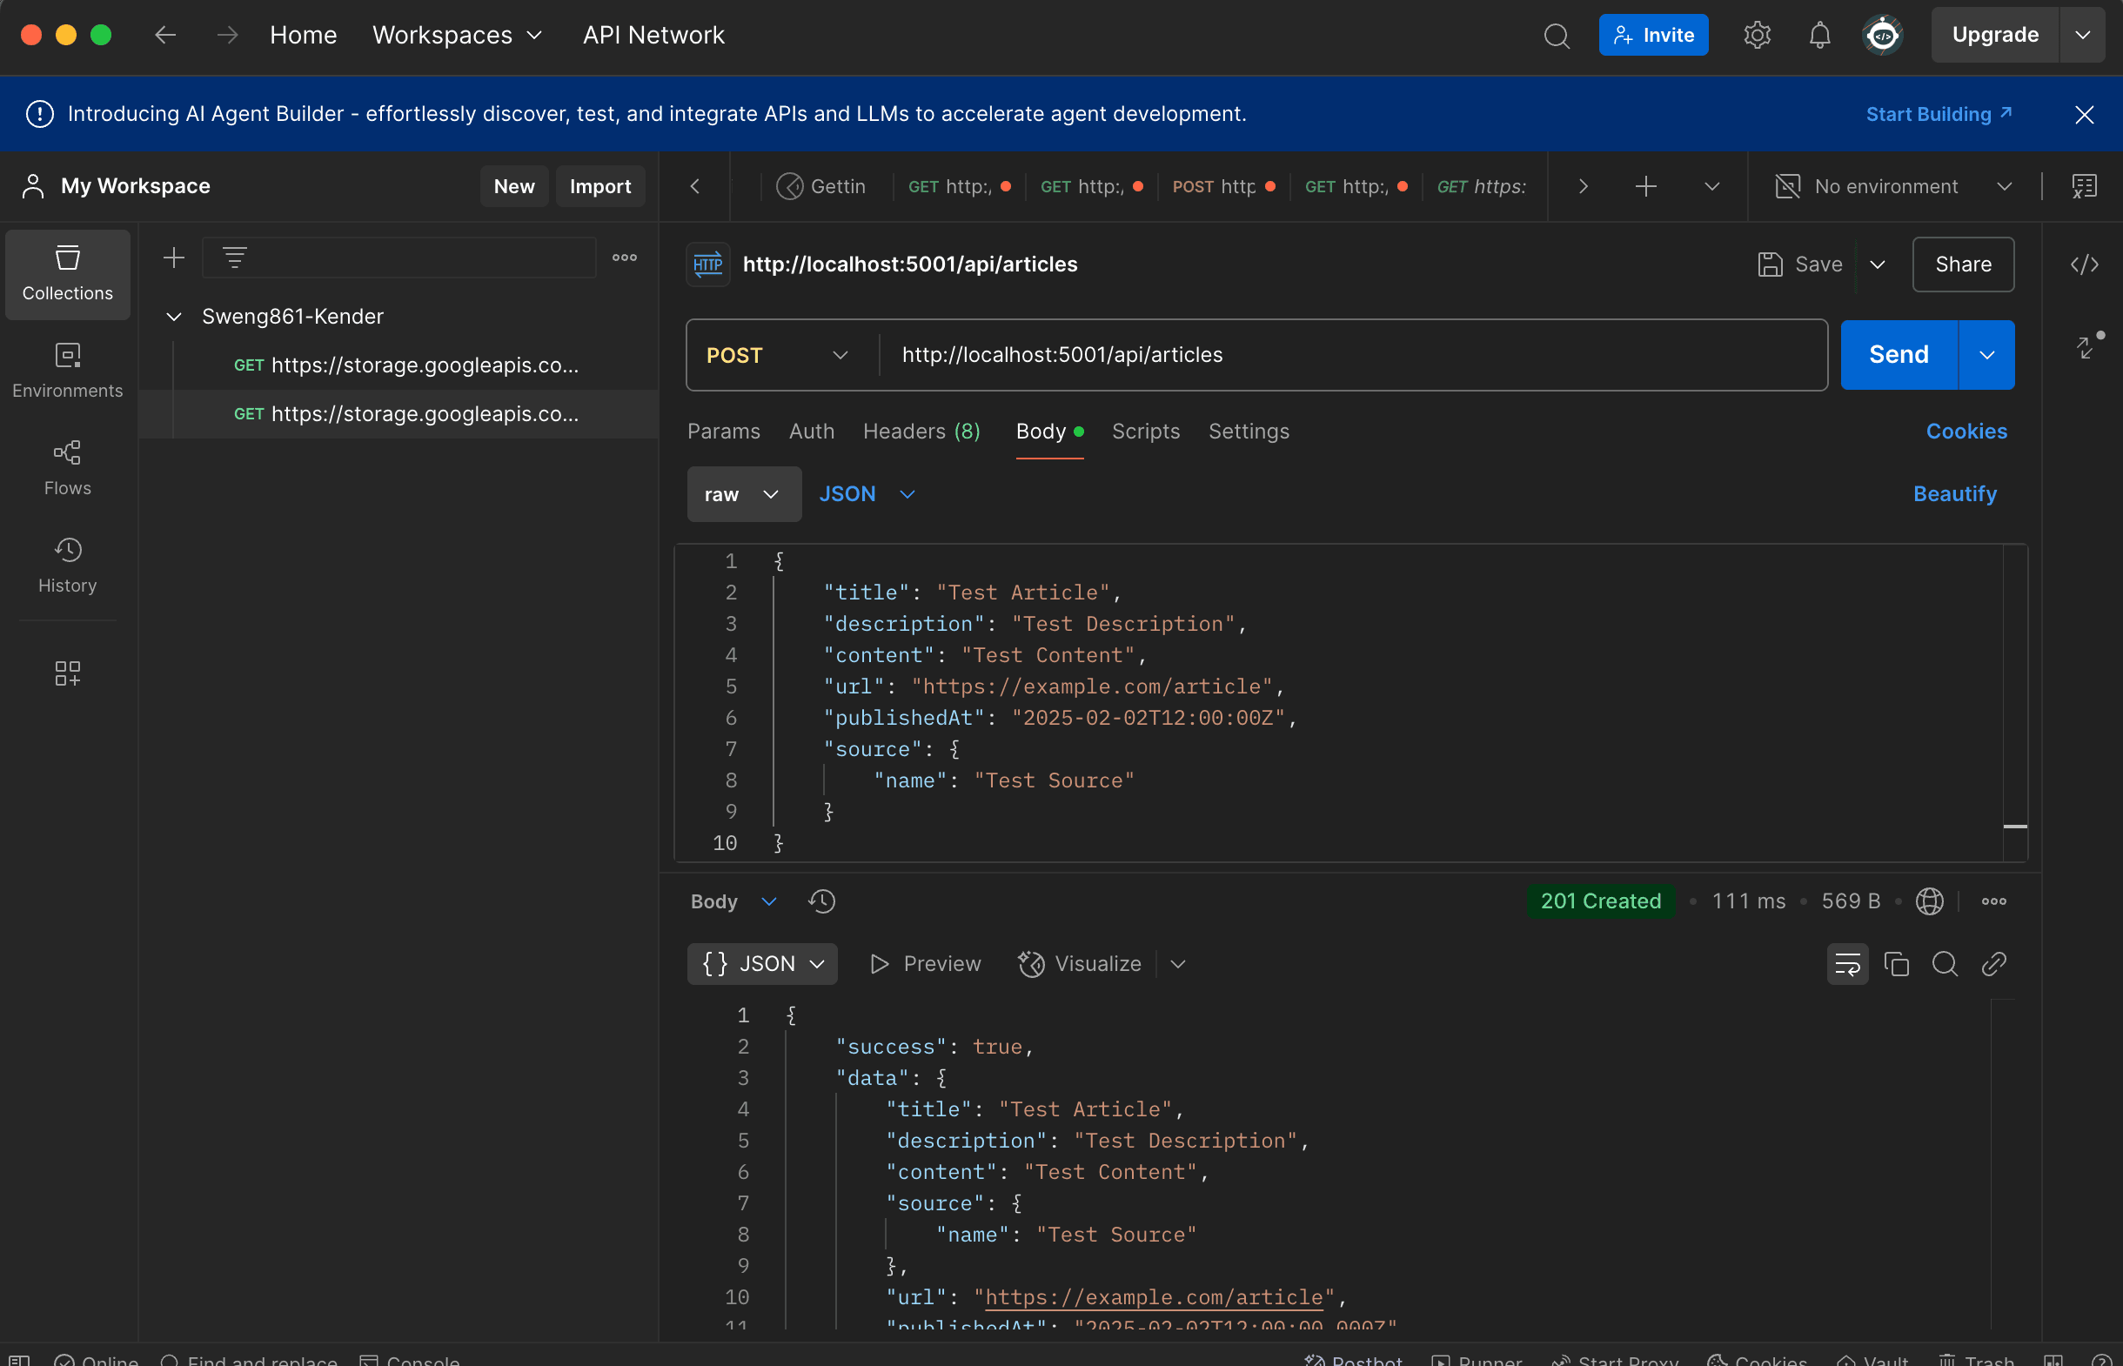Open the Collections sidebar panel

(x=67, y=274)
